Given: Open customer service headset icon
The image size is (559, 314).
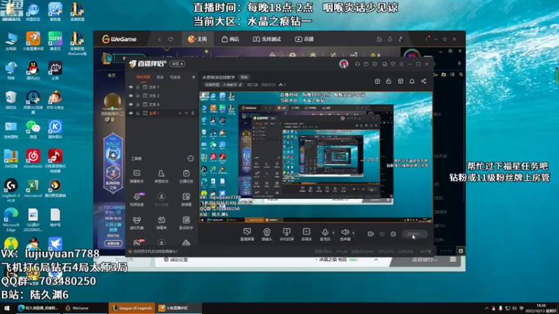Looking at the screenshot, I should [357, 64].
